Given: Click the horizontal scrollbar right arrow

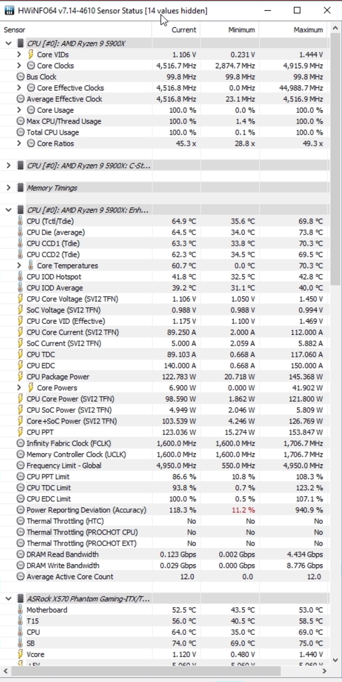Looking at the screenshot, I should (324, 671).
